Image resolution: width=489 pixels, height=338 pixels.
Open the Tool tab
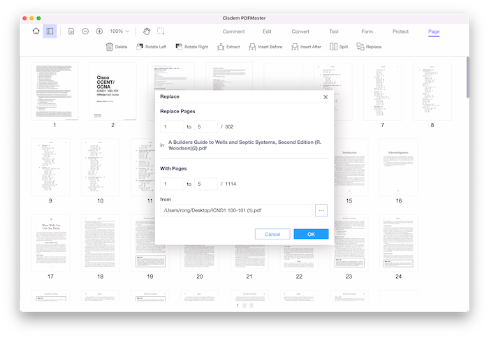pyautogui.click(x=334, y=31)
